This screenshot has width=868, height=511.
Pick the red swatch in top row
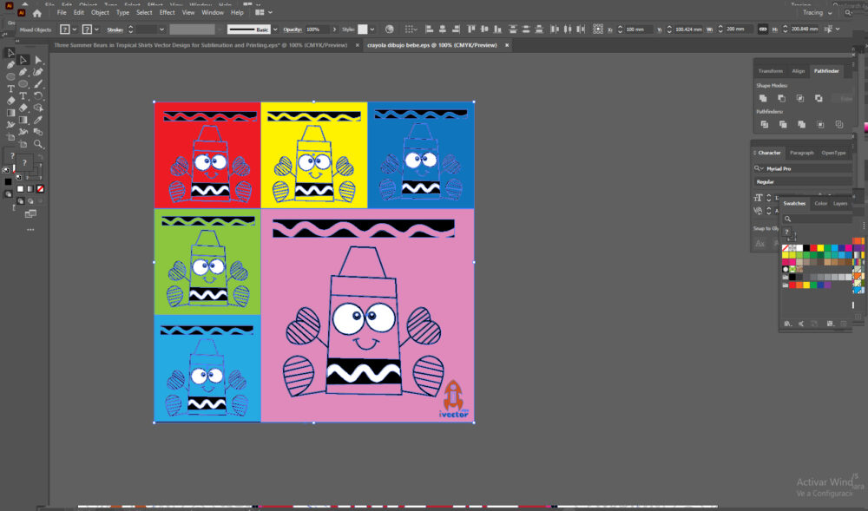point(813,248)
